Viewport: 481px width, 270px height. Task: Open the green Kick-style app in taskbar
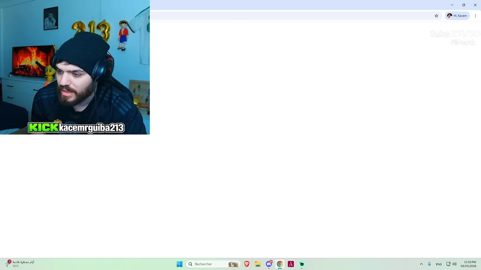pyautogui.click(x=302, y=264)
